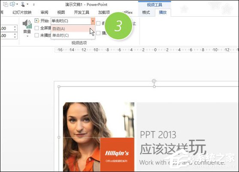The image size is (239, 172).
Task: Open the 视图 ribbon tab
Action: tap(61, 12)
